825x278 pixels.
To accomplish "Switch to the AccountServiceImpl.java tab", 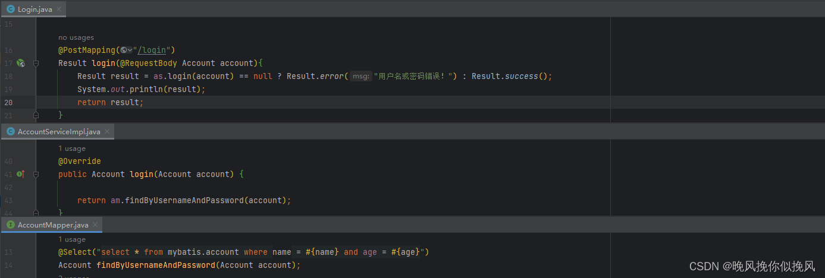I will (58, 131).
